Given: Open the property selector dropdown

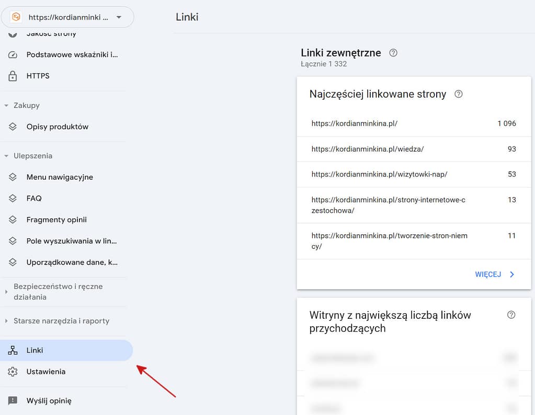Looking at the screenshot, I should tap(117, 17).
